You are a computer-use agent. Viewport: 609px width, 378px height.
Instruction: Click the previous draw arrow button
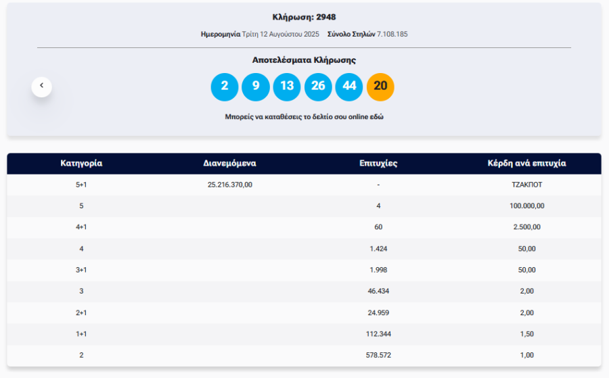[x=41, y=86]
